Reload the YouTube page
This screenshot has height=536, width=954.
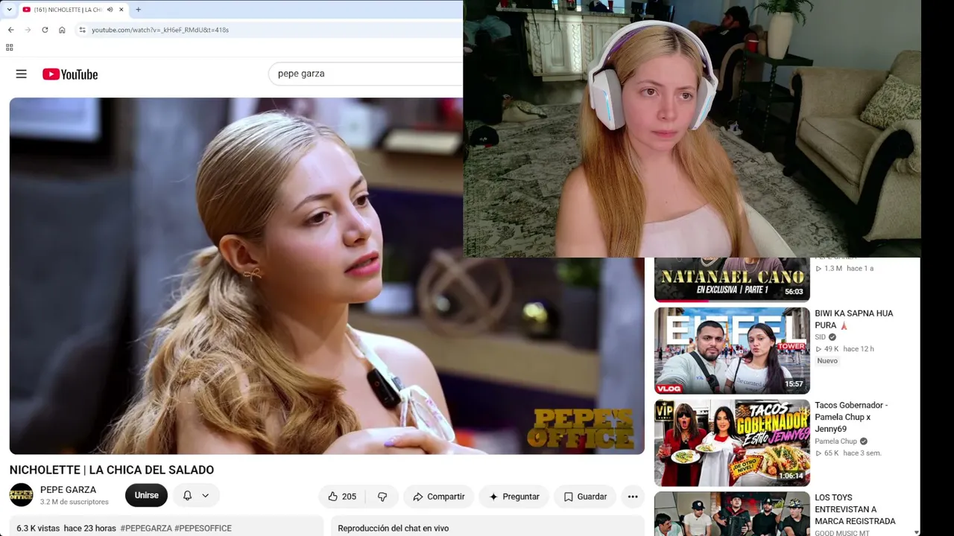45,30
